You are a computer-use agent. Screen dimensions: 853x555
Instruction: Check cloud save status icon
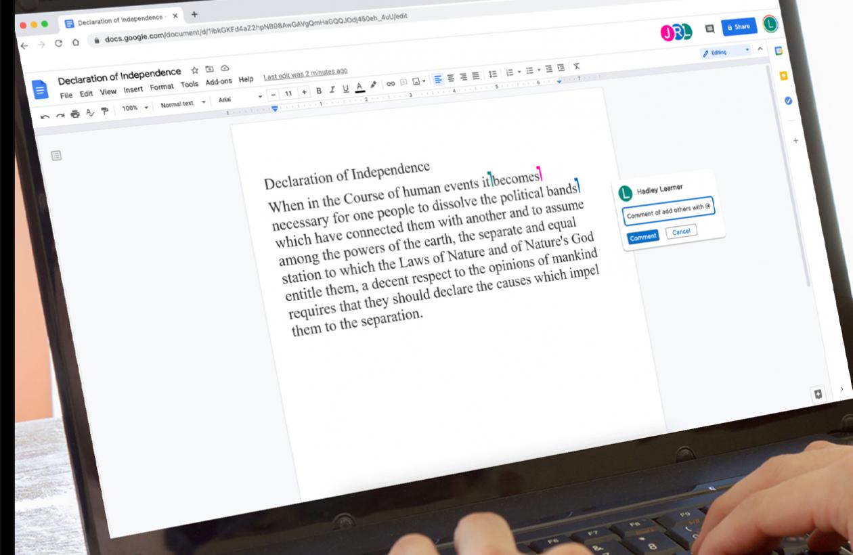(x=225, y=68)
